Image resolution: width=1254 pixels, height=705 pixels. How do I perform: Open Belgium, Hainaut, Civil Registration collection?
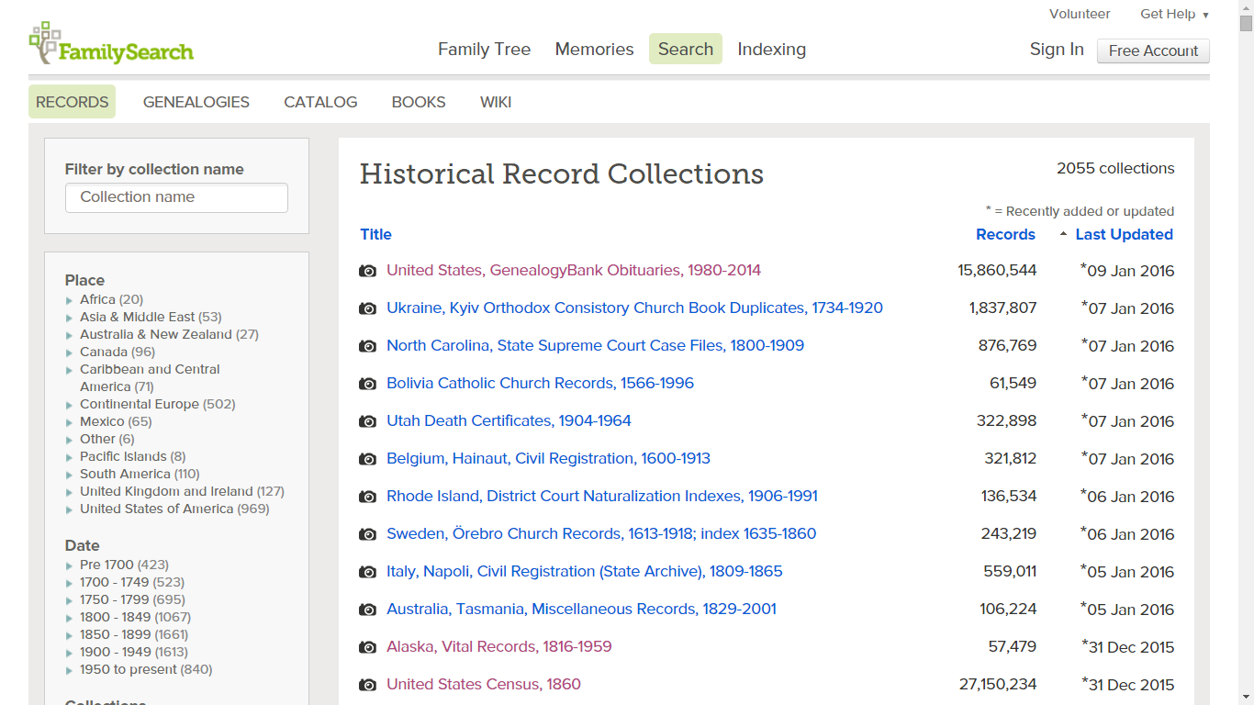tap(548, 459)
